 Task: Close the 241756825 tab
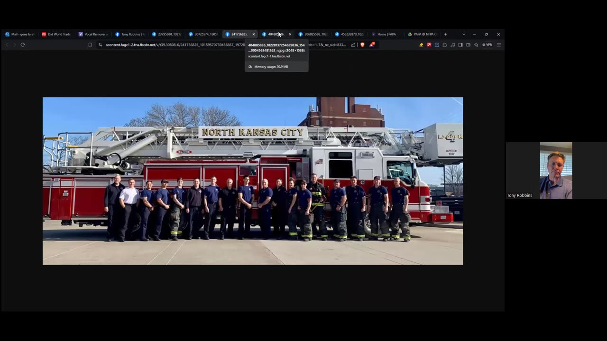tap(253, 34)
